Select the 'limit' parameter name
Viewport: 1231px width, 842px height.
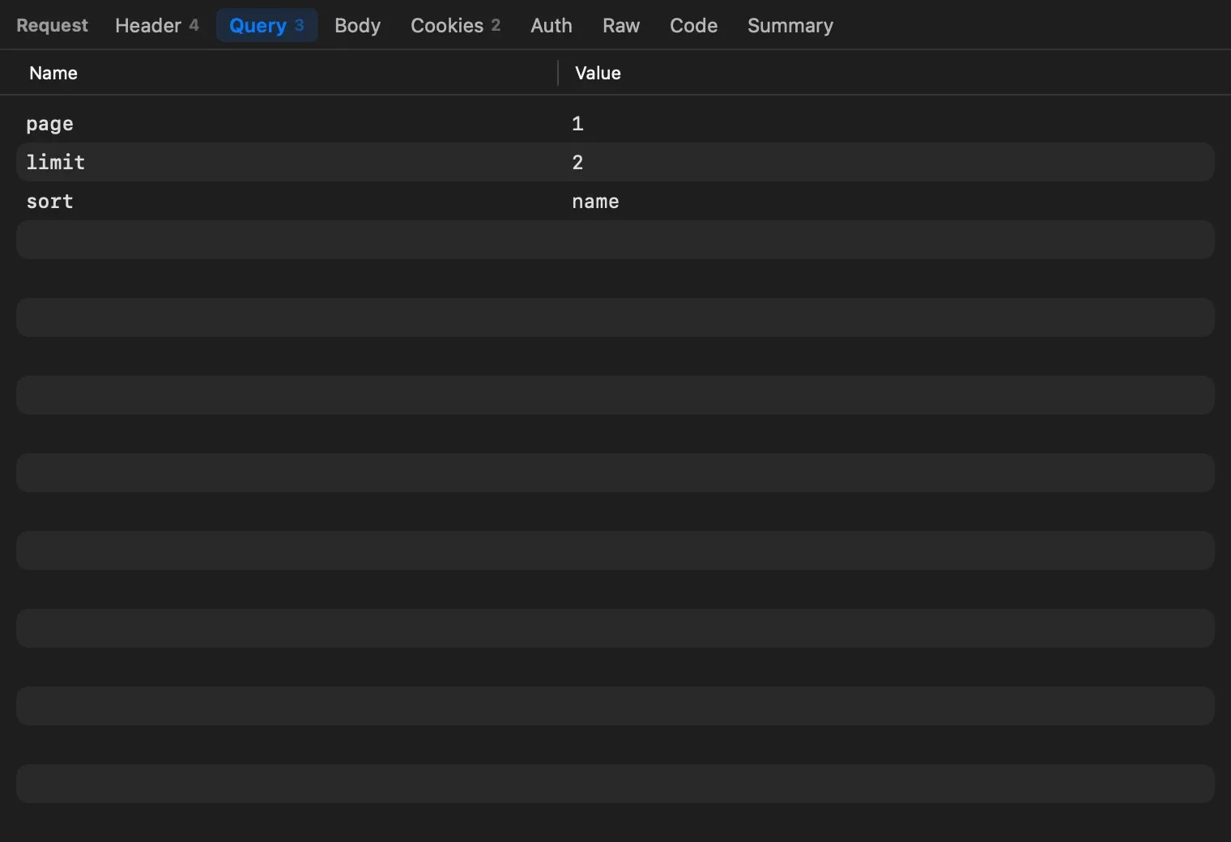click(55, 162)
